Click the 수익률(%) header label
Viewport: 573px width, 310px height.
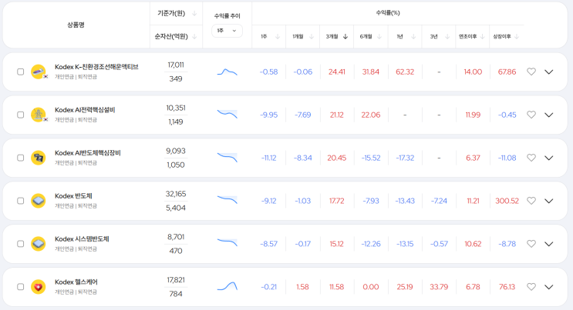[x=388, y=13]
